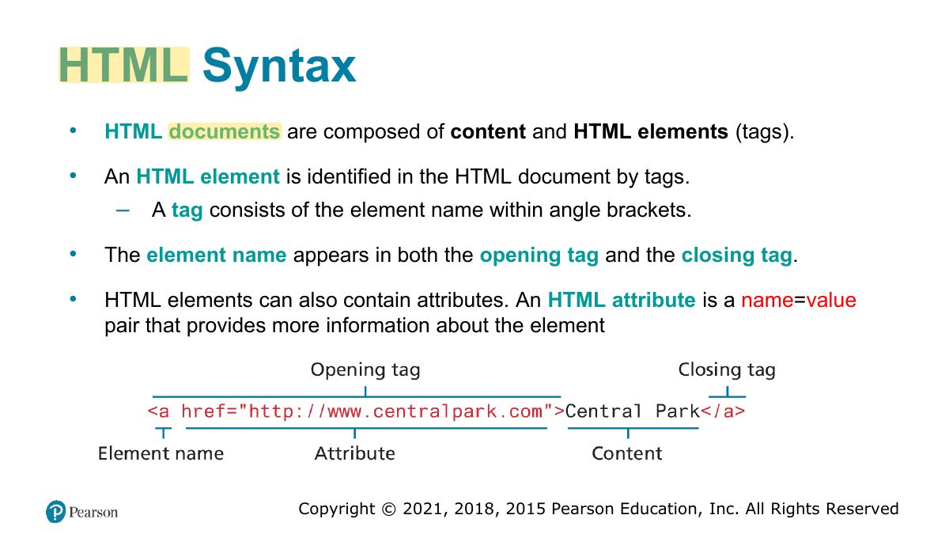Image resolution: width=949 pixels, height=534 pixels.
Task: Click the teal word 'tag' in sub-bullet
Action: 187,211
